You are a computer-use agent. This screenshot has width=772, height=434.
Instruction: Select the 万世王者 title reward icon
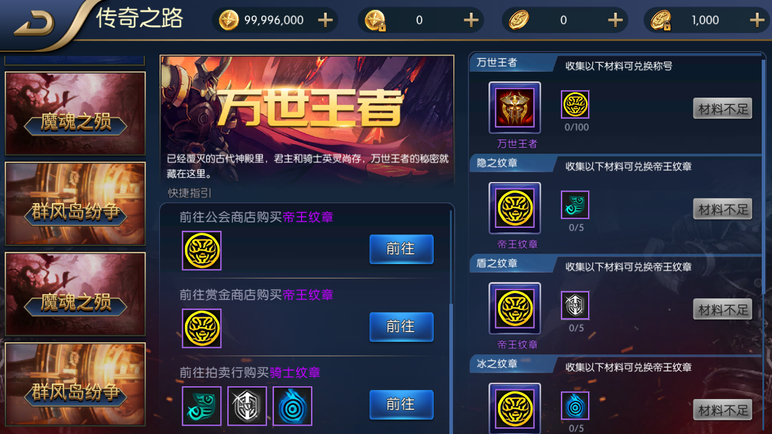(514, 107)
